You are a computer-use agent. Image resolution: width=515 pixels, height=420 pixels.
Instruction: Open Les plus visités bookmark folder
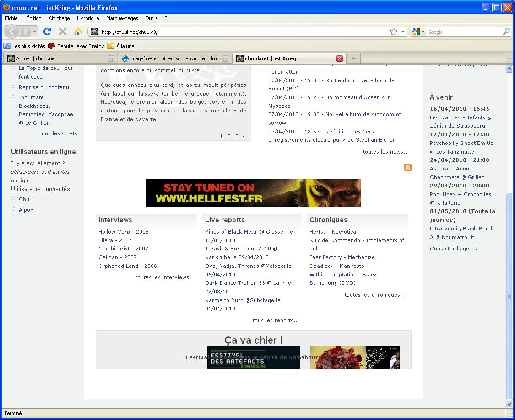point(24,46)
